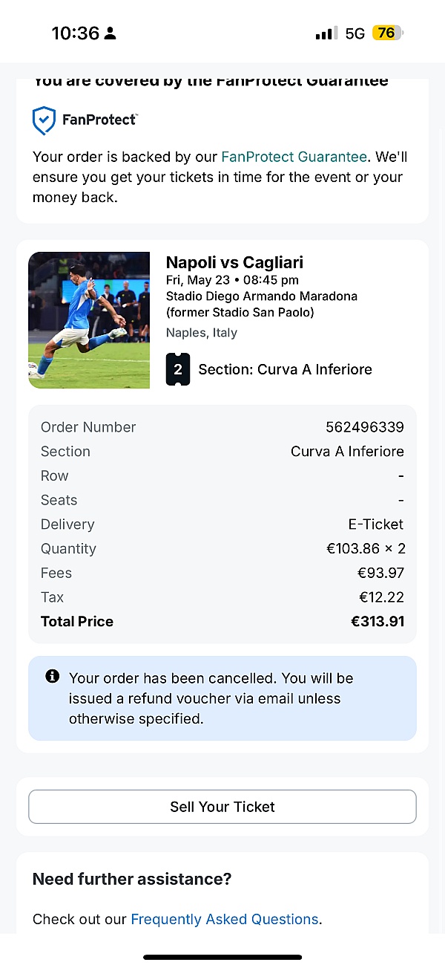Tap the E-Ticket delivery value
Screen dimensions: 445x968
[375, 524]
